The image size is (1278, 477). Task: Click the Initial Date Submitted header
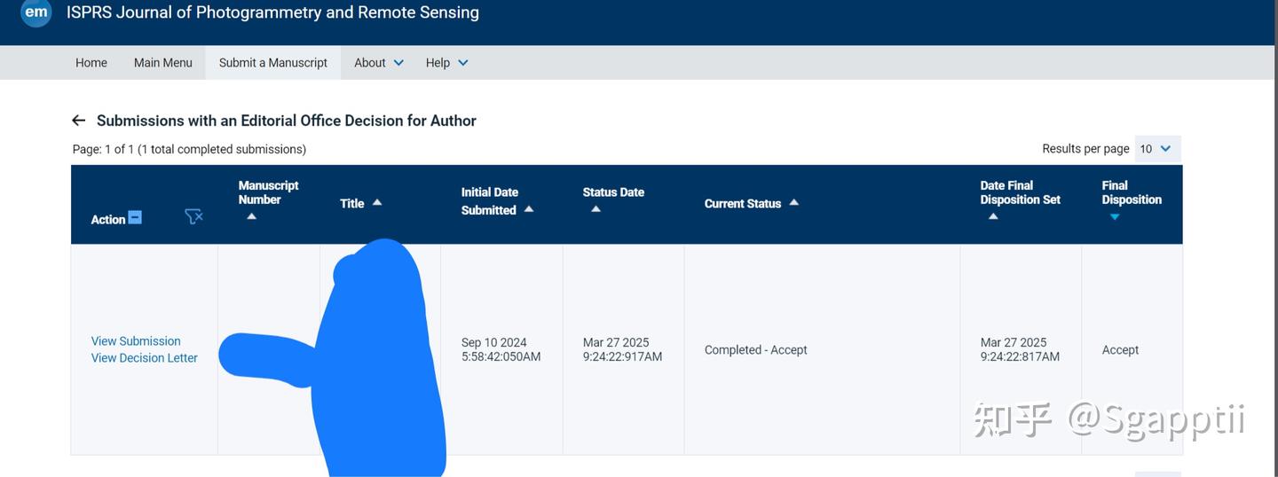pos(490,201)
